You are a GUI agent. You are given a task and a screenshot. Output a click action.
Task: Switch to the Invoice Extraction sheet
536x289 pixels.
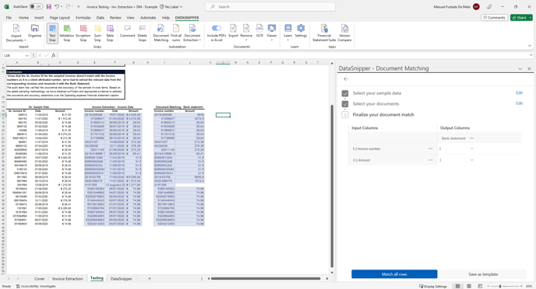tap(67, 278)
